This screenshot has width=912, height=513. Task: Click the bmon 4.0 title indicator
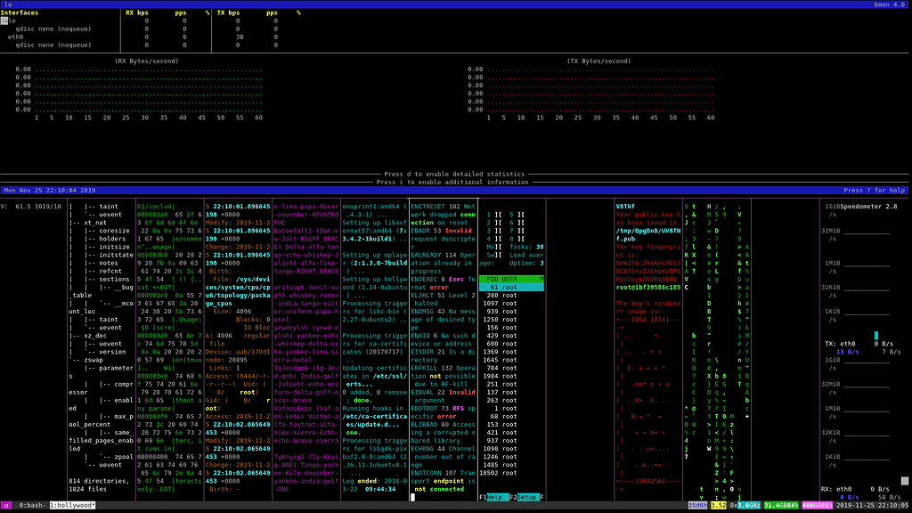point(891,4)
